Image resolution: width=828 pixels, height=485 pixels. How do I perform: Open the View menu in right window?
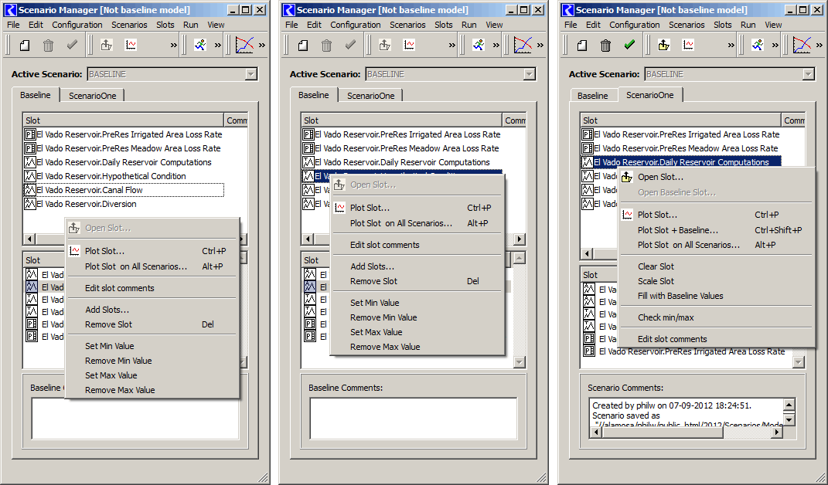click(x=773, y=25)
